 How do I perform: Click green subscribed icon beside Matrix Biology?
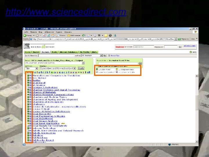coord(28,78)
